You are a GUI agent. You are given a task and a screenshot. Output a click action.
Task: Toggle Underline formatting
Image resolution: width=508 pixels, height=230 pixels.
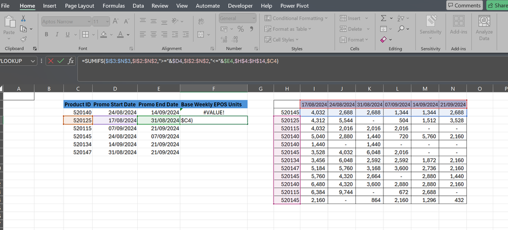pos(68,34)
